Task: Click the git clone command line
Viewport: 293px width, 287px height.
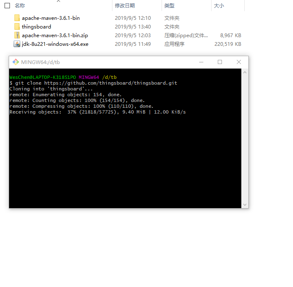Action: click(x=93, y=83)
